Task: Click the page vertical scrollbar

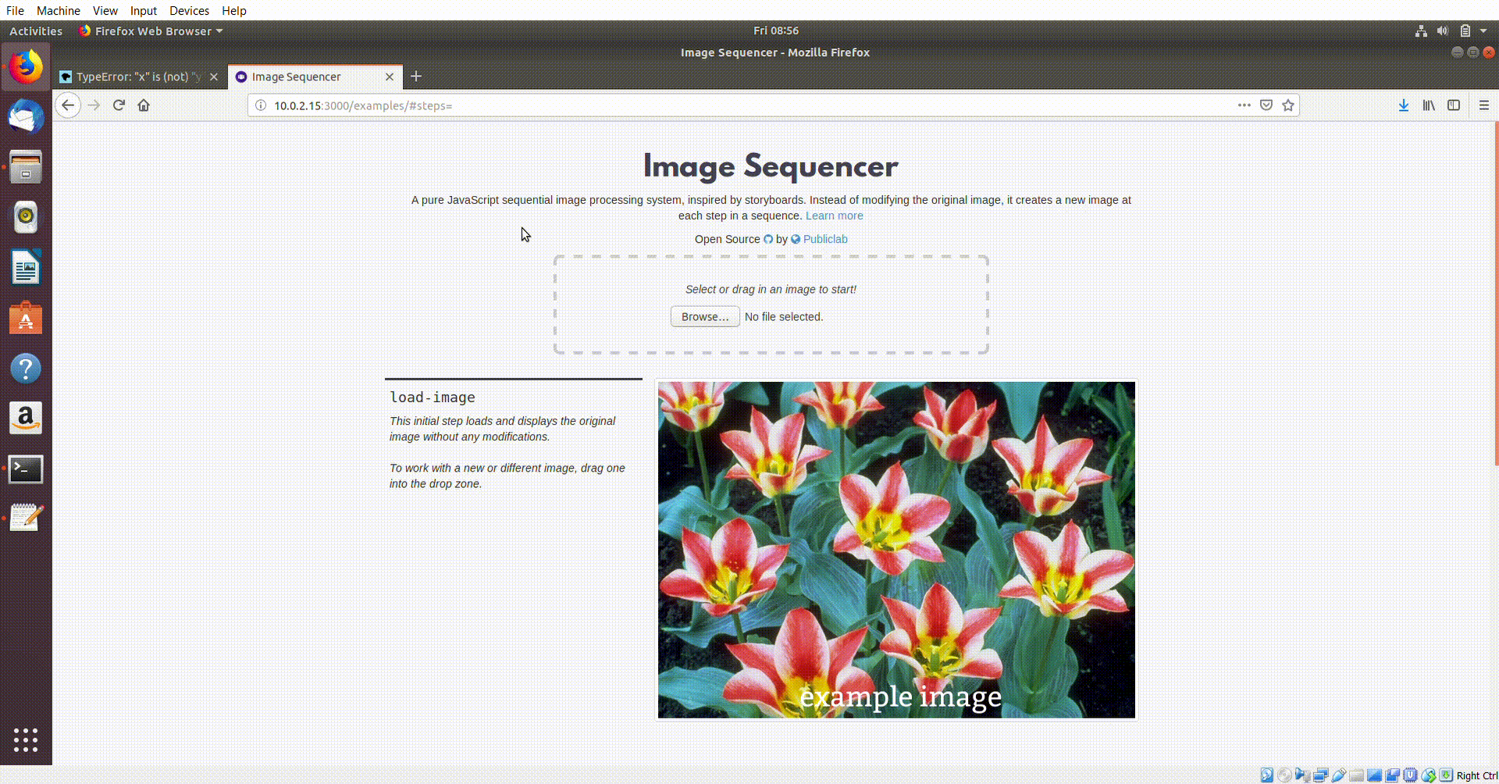Action: coord(1496,293)
